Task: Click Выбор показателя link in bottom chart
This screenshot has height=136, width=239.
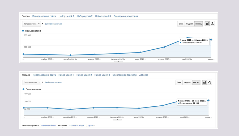Action: (53, 82)
